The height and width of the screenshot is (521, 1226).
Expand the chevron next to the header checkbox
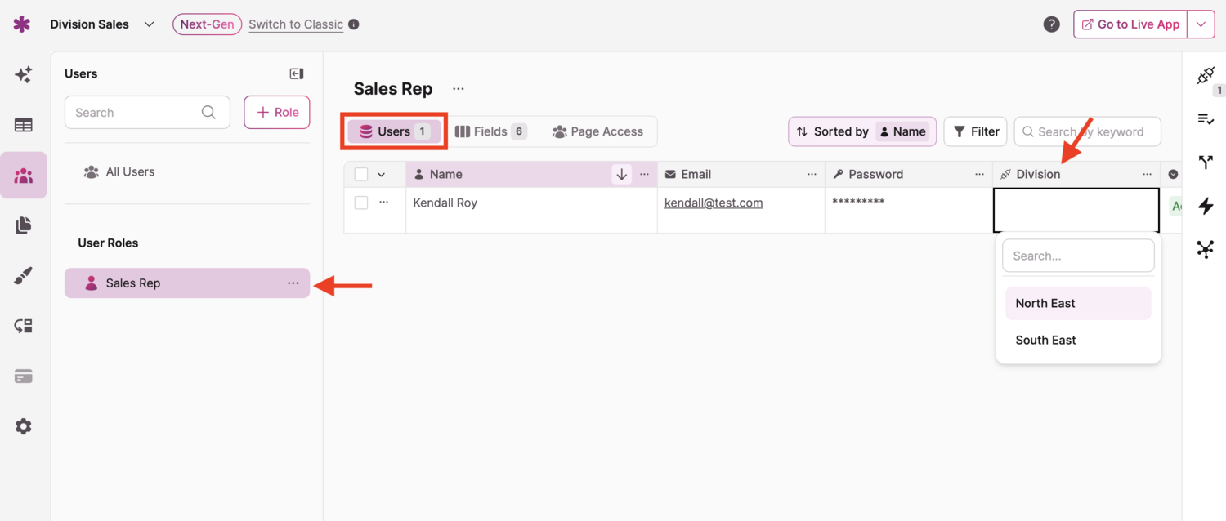click(382, 175)
